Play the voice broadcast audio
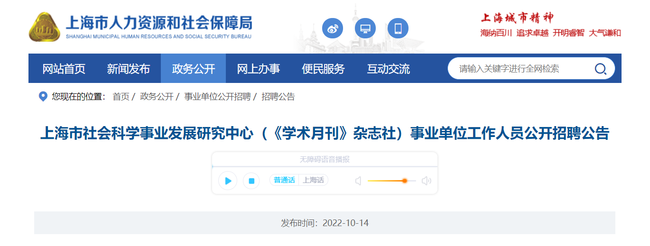 point(228,181)
